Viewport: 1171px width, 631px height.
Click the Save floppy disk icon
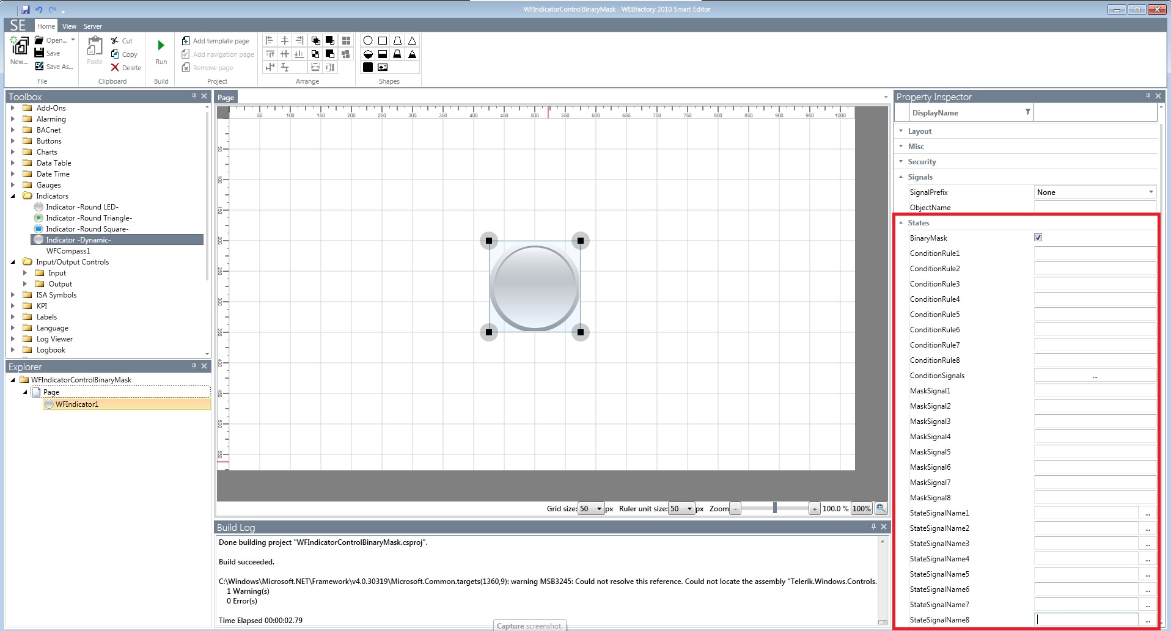(x=40, y=53)
